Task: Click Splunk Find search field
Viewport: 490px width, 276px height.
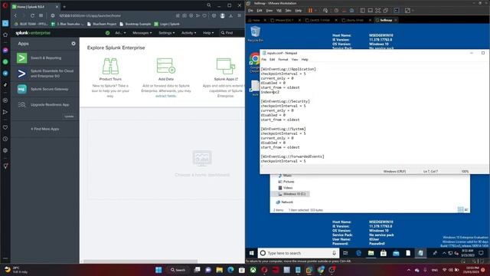Action: (231, 33)
